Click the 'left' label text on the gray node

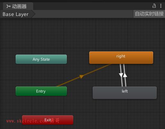point(125,91)
